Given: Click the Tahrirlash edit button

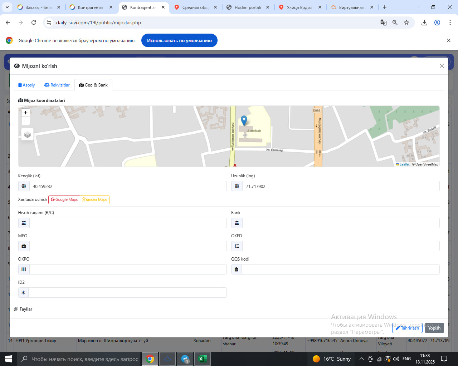Looking at the screenshot, I should point(407,328).
